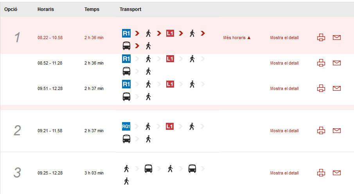The height and width of the screenshot is (194, 354).
Task: Click the first bus icon in option 3
Action: pyautogui.click(x=148, y=169)
